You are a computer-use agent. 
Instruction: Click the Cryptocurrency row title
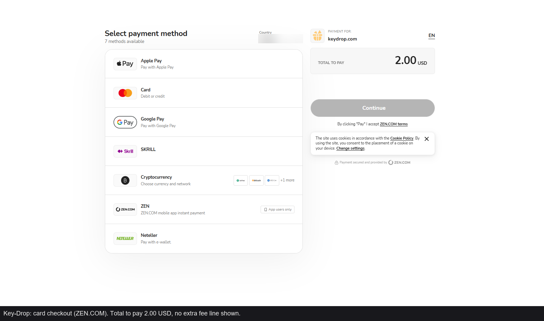click(x=156, y=177)
